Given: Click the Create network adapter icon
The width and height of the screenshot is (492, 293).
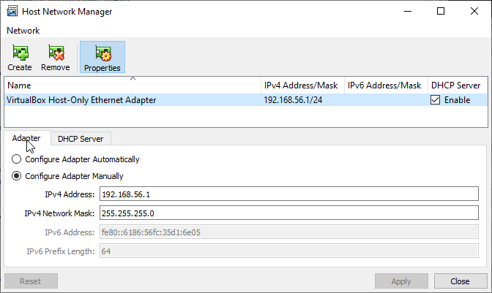Looking at the screenshot, I should [x=20, y=53].
